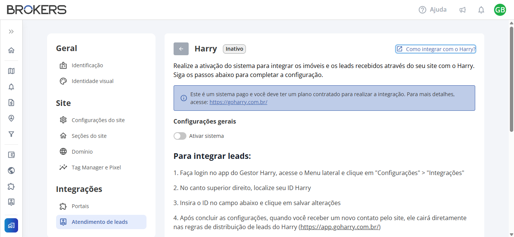
Task: Click the house icon beside Seções do site
Action: click(63, 136)
